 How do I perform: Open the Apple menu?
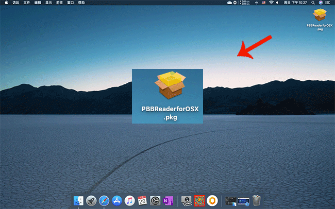(6, 3)
